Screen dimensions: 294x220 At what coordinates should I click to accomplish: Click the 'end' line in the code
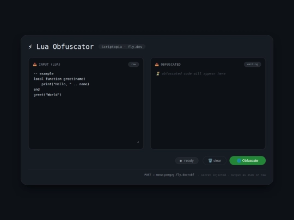(36, 90)
